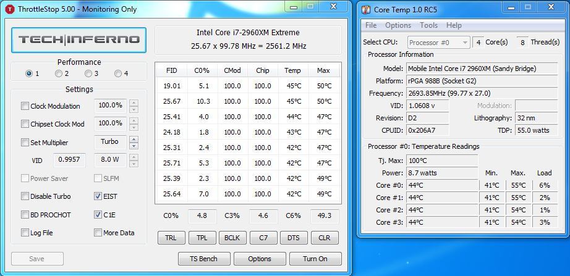Click the TDP 55.0 watts field
The image size is (570, 276).
(536, 130)
